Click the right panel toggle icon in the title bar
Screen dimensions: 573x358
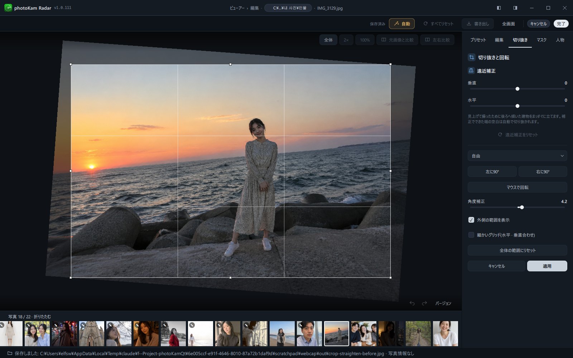(515, 8)
